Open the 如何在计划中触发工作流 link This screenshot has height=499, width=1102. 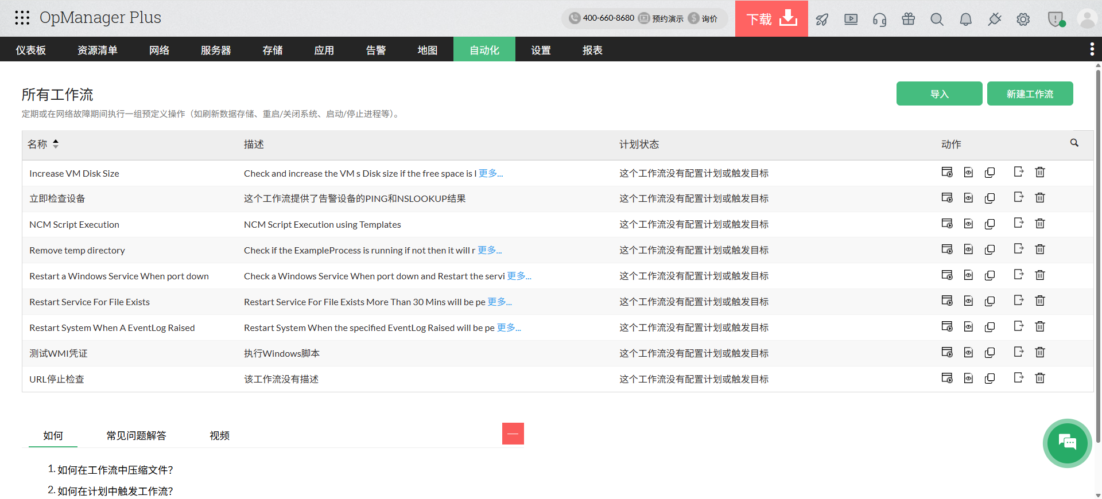tap(115, 491)
